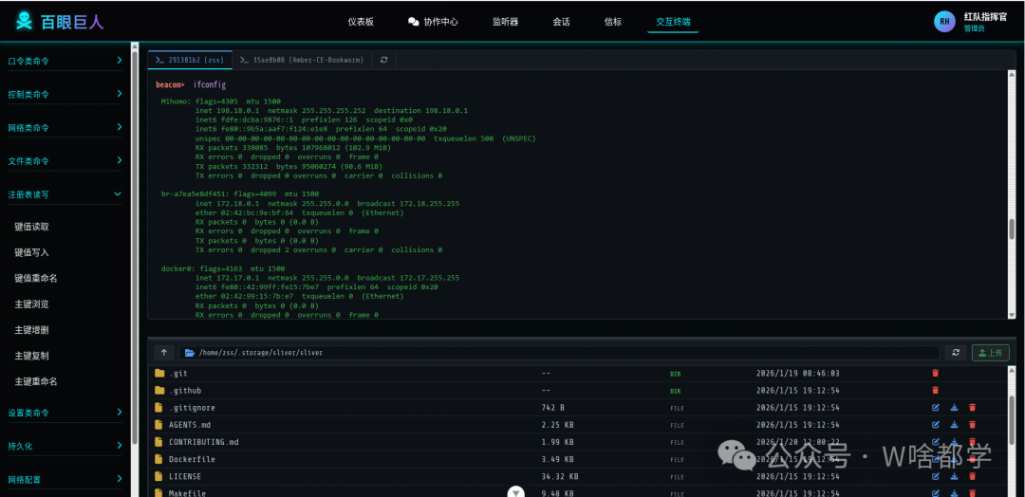The image size is (1025, 497).
Task: Click terminal icon on 35ae8b08 tab
Action: (244, 60)
